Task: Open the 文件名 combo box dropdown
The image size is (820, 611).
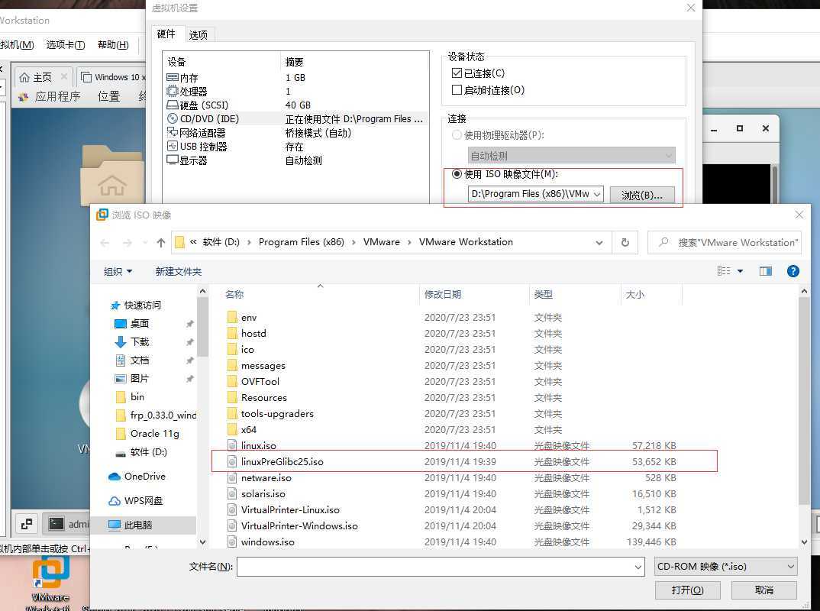Action: pos(638,567)
